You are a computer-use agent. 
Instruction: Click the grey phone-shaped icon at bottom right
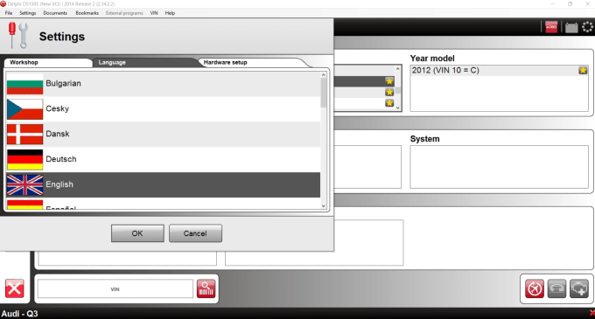point(556,289)
